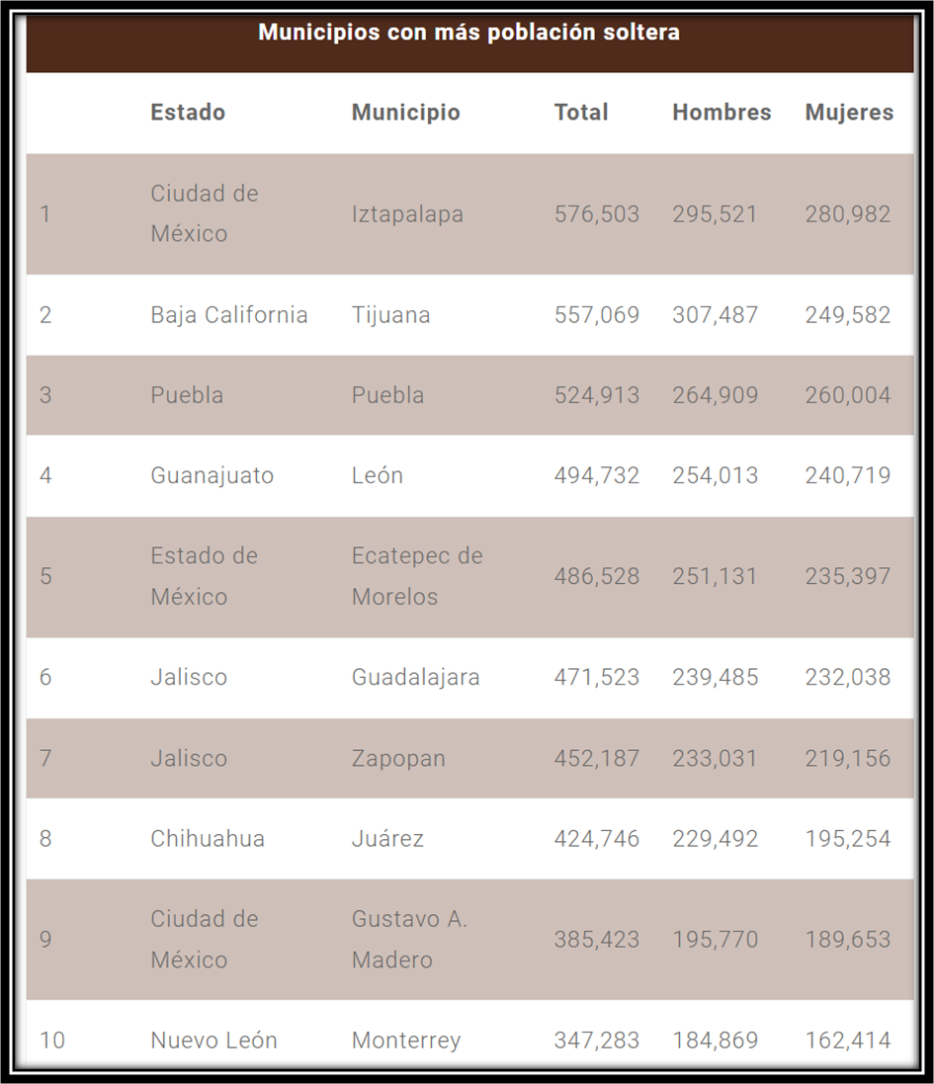Select the Monterrey municipality cell

406,1041
